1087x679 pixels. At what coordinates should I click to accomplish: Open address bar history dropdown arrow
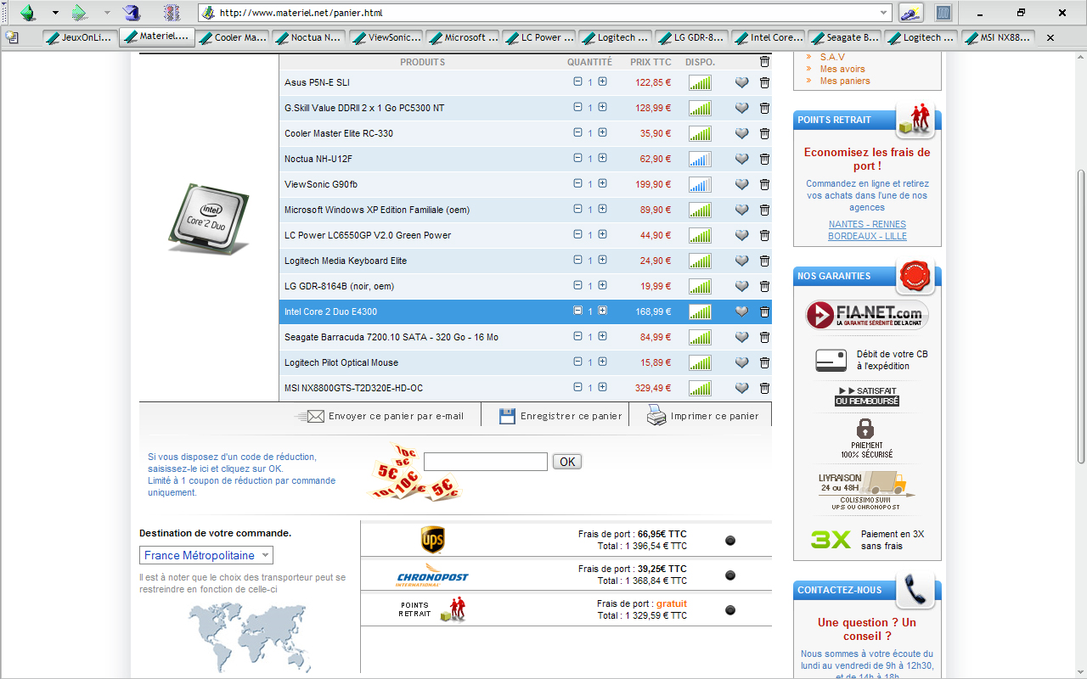[884, 13]
